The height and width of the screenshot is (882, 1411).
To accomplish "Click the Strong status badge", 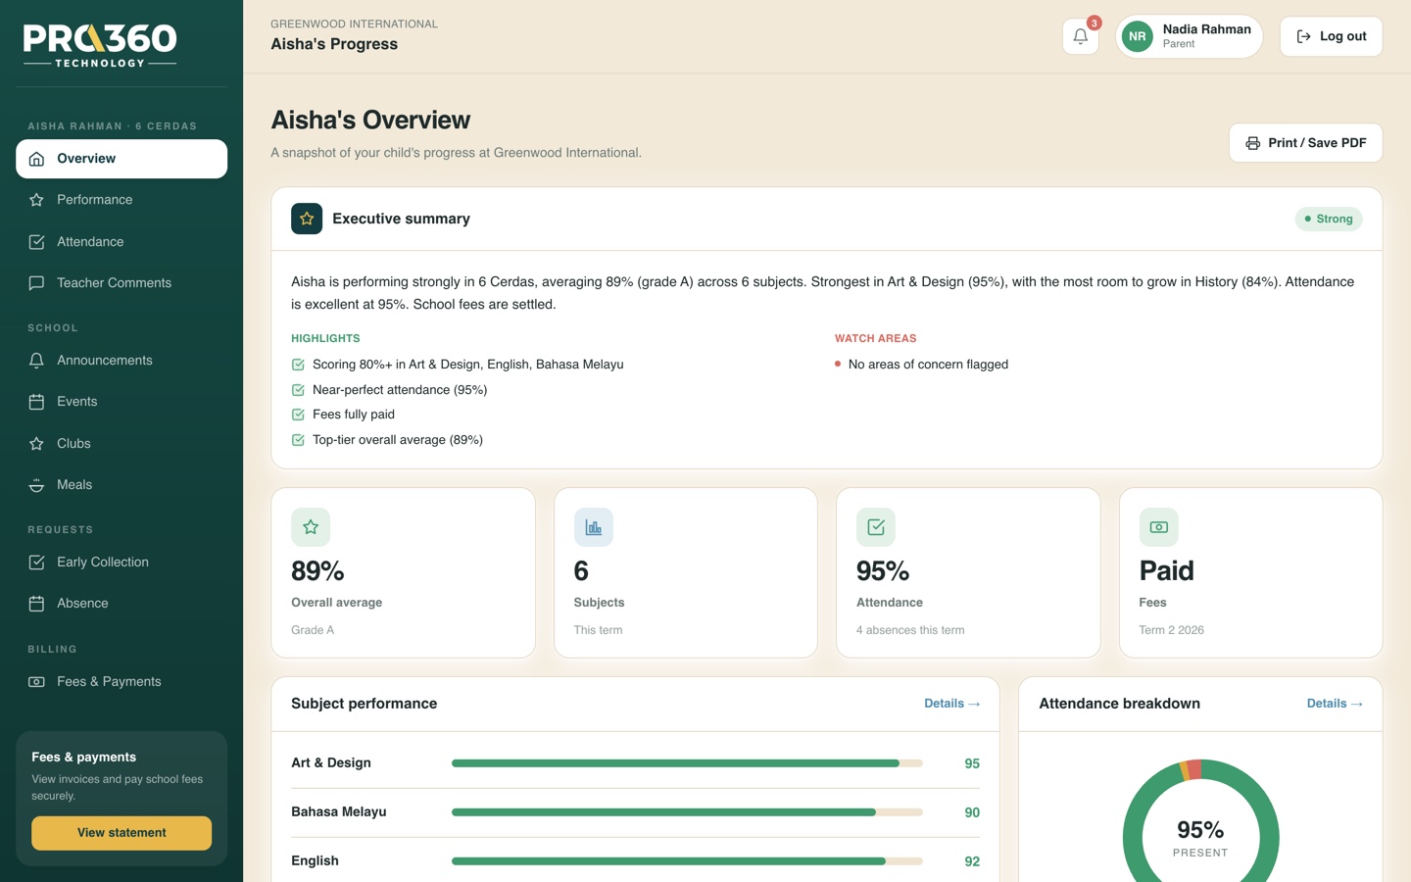I will coord(1329,219).
